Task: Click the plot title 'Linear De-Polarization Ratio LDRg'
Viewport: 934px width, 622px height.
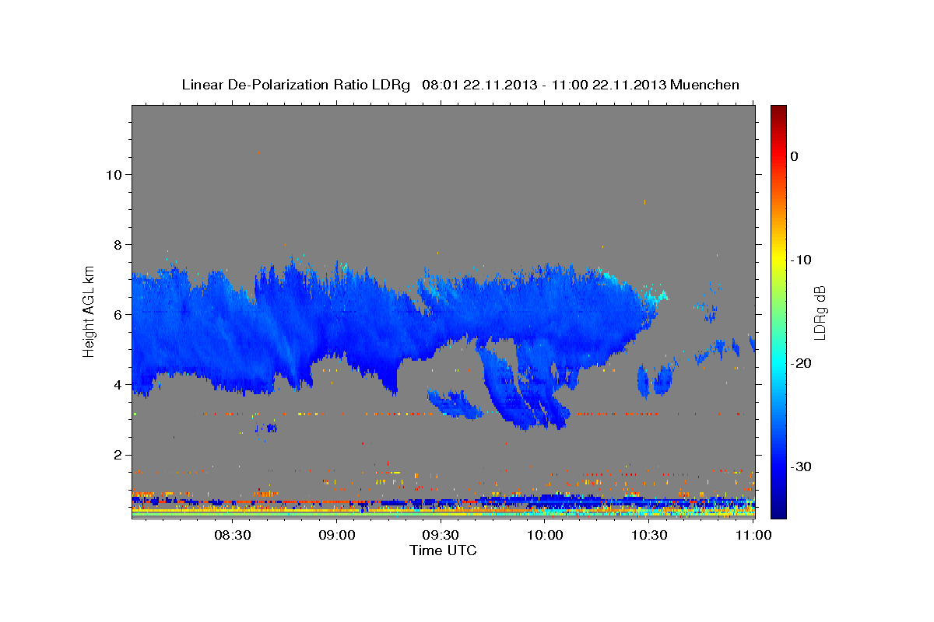Action: pyautogui.click(x=295, y=85)
